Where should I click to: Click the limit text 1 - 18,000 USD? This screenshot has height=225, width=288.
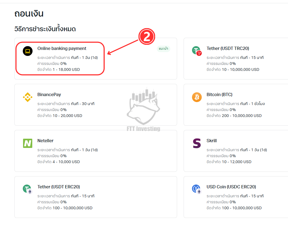pyautogui.click(x=66, y=69)
